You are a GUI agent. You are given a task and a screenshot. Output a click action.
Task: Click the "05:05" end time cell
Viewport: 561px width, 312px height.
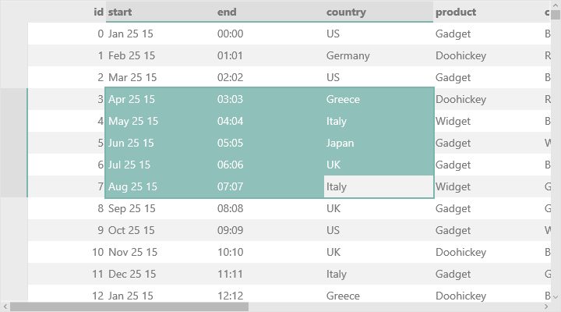point(269,143)
